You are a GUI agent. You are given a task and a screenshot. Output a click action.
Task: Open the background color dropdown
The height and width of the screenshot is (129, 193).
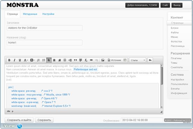coord(32,60)
